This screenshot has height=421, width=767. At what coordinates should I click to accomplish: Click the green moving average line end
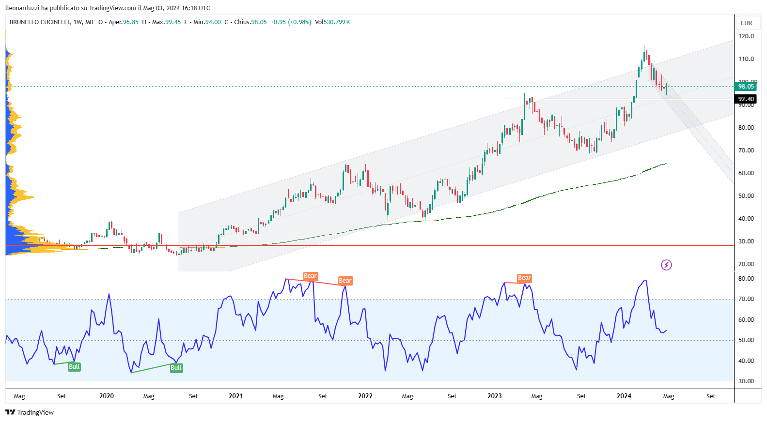click(x=665, y=164)
